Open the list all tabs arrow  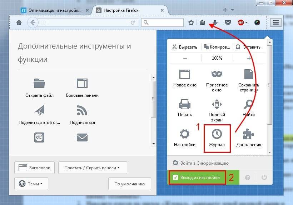(x=233, y=10)
